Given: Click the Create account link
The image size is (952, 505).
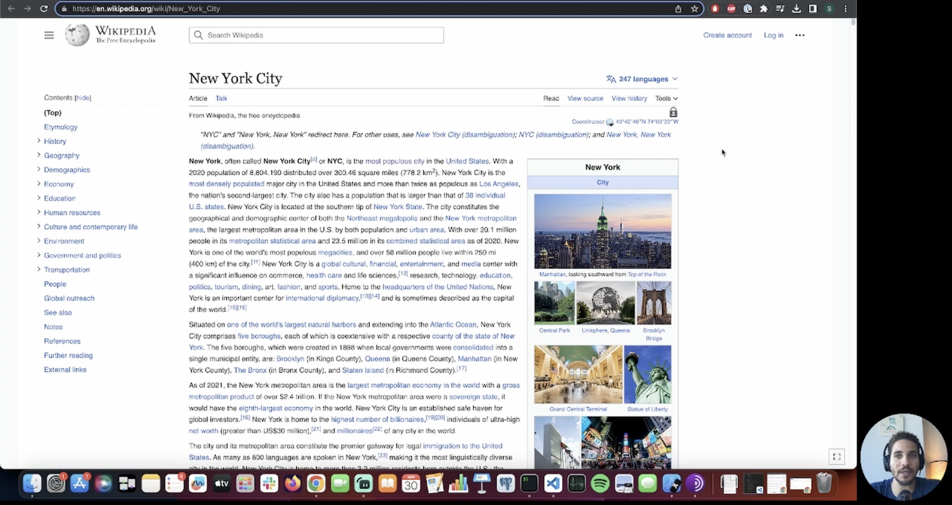Looking at the screenshot, I should pos(727,35).
